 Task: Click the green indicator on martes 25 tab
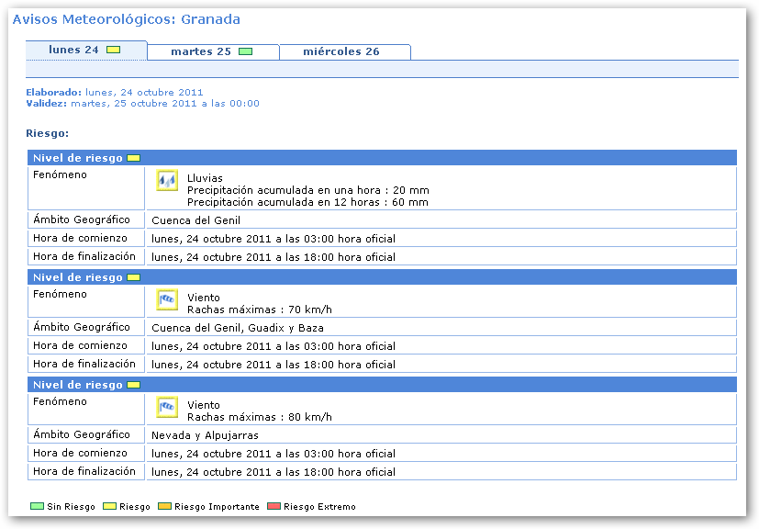(x=245, y=51)
